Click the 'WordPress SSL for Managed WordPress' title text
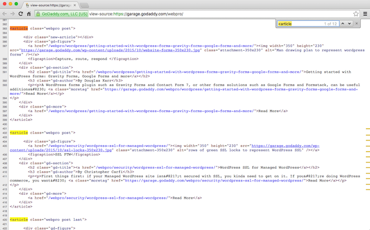This screenshot has height=230, width=370. click(x=260, y=167)
